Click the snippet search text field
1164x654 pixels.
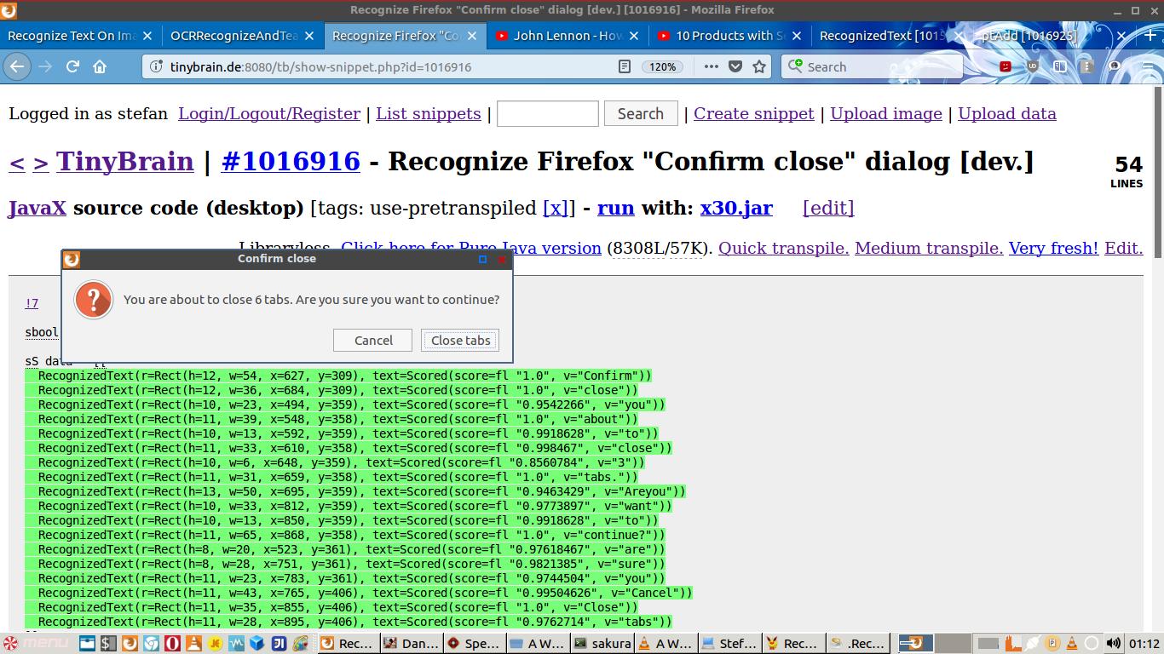click(547, 113)
